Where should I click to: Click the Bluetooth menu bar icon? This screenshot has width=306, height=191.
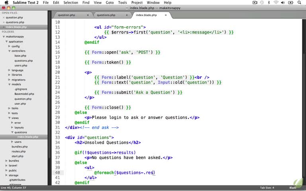[x=269, y=2]
